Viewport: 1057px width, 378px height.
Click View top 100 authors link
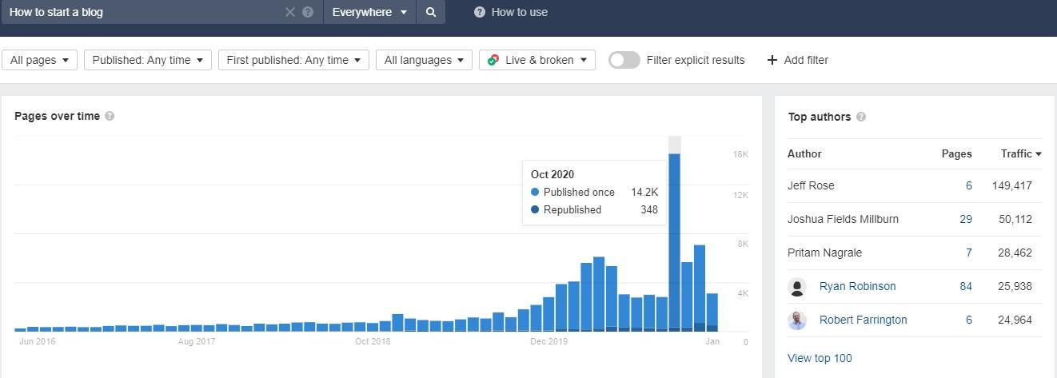[820, 358]
